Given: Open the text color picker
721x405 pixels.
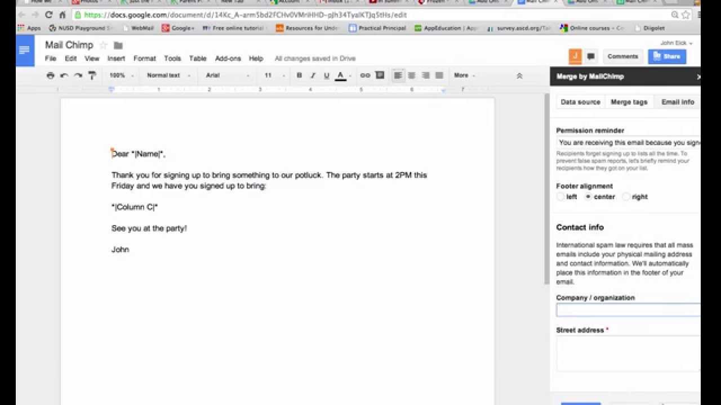Looking at the screenshot, I should (x=340, y=75).
